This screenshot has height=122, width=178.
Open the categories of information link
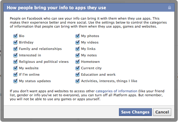(117, 91)
